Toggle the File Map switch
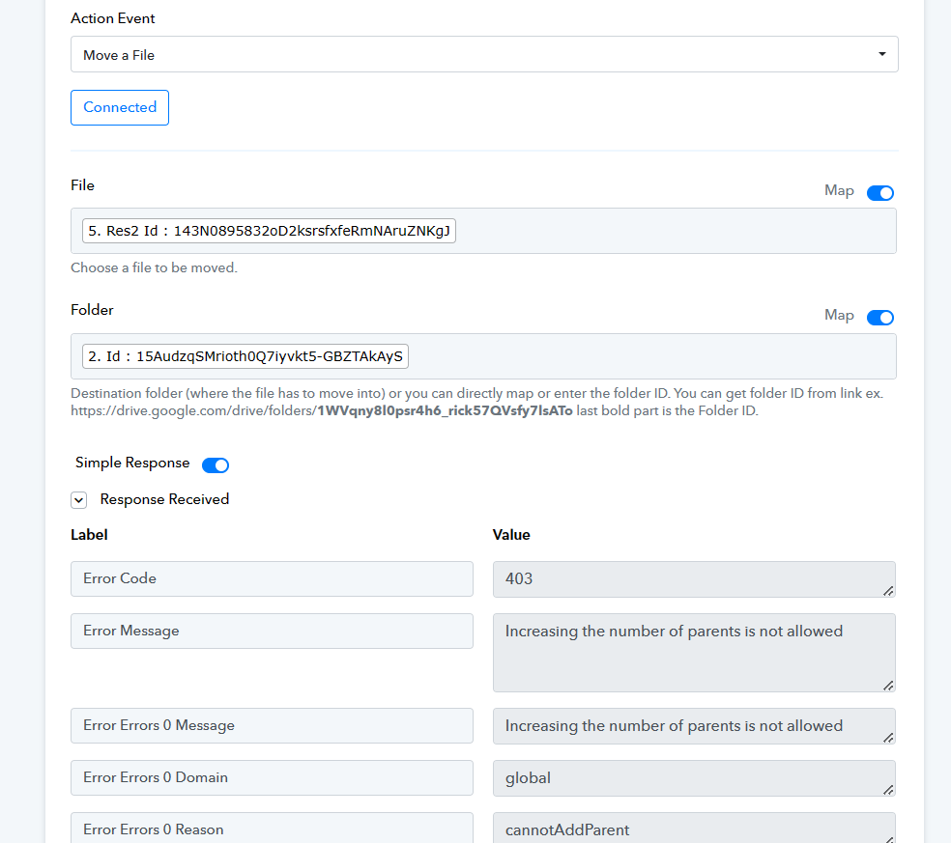Viewport: 951px width, 843px height. [x=880, y=193]
